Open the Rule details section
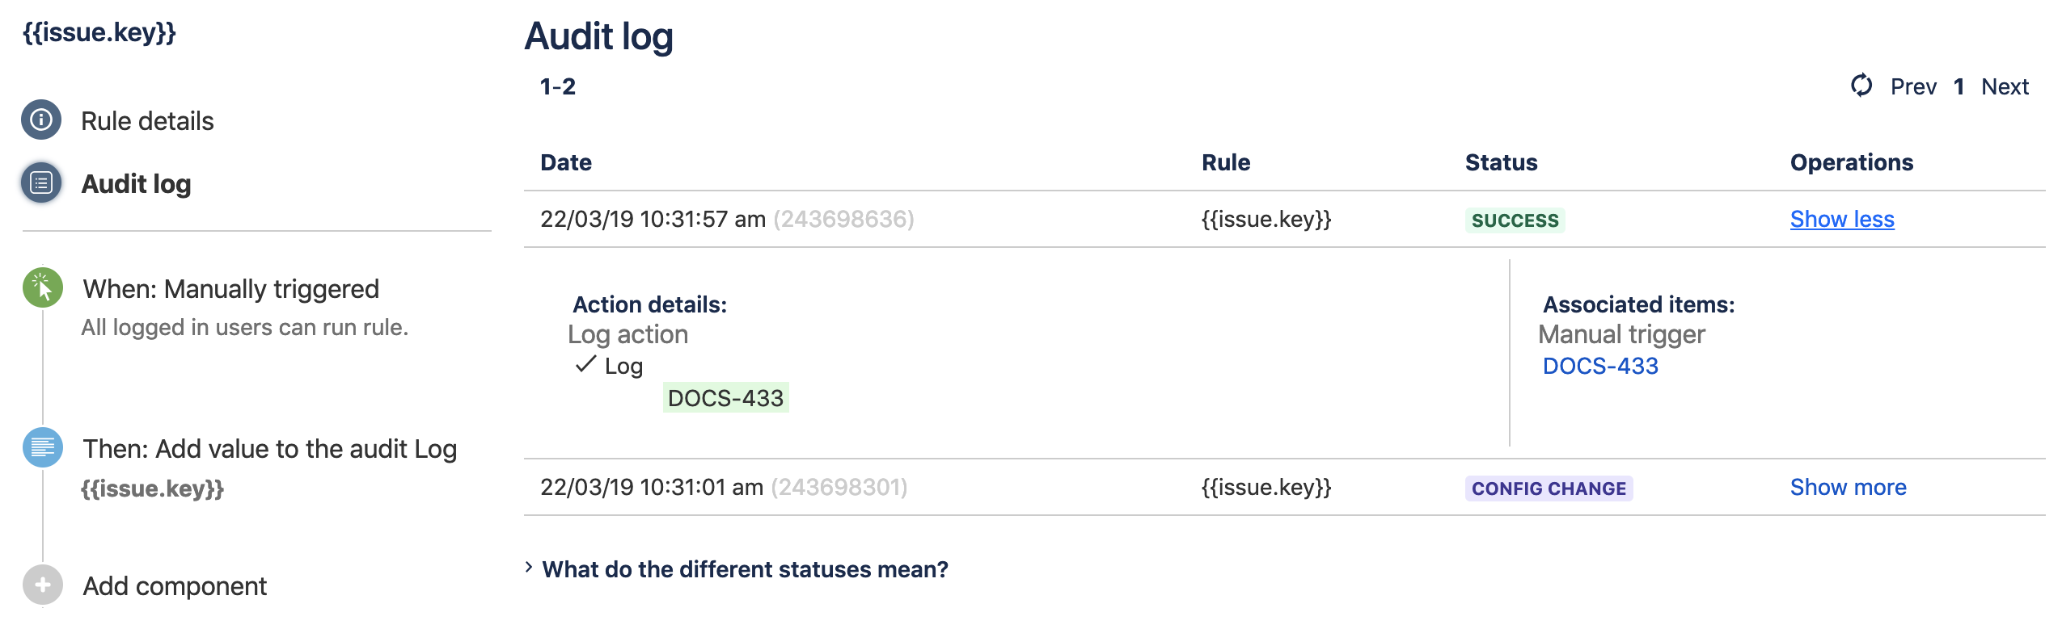 tap(147, 121)
